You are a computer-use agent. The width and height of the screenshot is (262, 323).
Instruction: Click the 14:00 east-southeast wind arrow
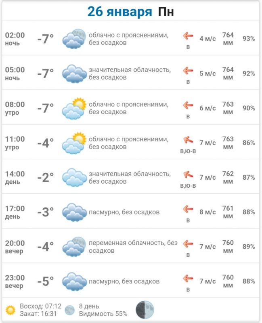tap(188, 174)
